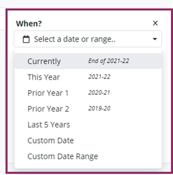Click the 'Select a date or range..' placeholder
This screenshot has height=175, width=173.
[x=75, y=39]
